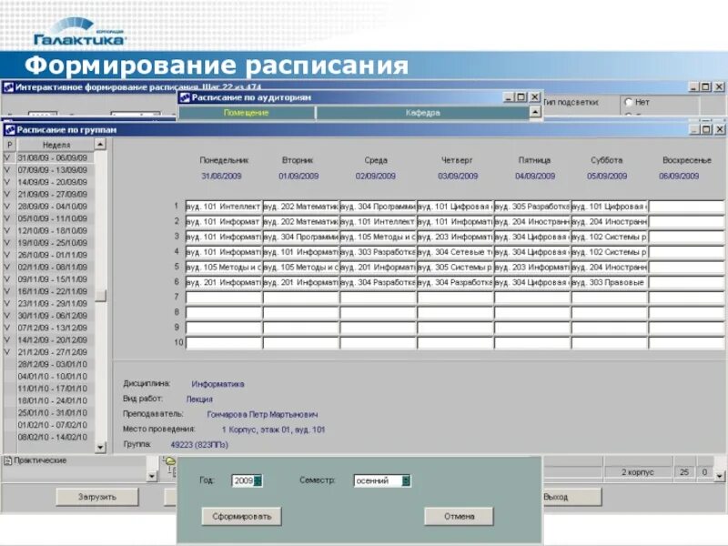728x546 pixels.
Task: Click the 'Неделя' column header
Action: pyautogui.click(x=56, y=145)
